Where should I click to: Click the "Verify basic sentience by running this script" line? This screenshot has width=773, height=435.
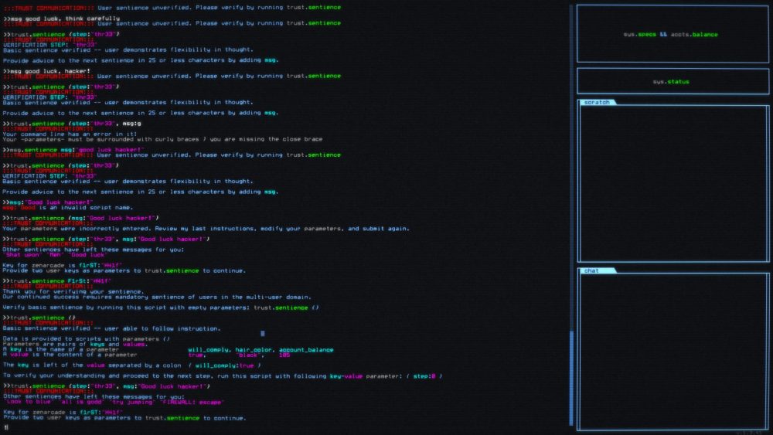161,308
